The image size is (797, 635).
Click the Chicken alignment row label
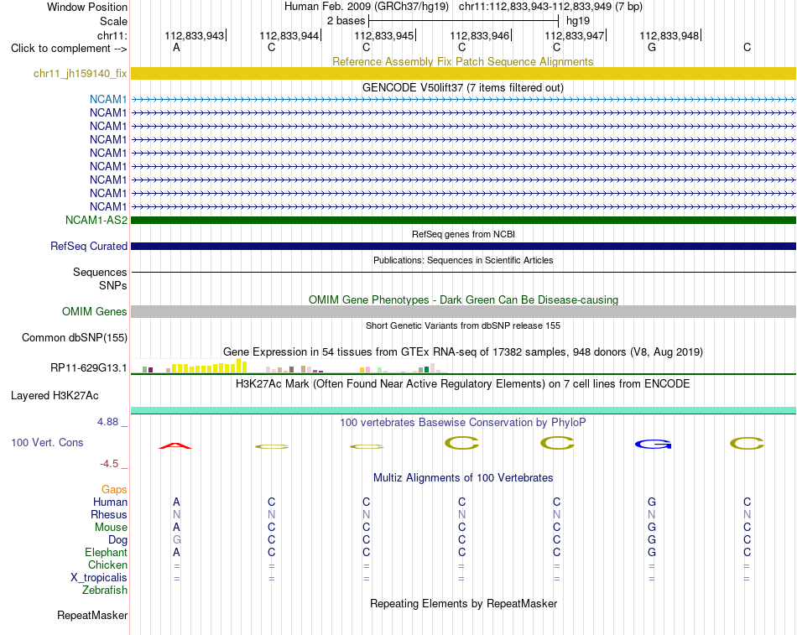click(107, 565)
